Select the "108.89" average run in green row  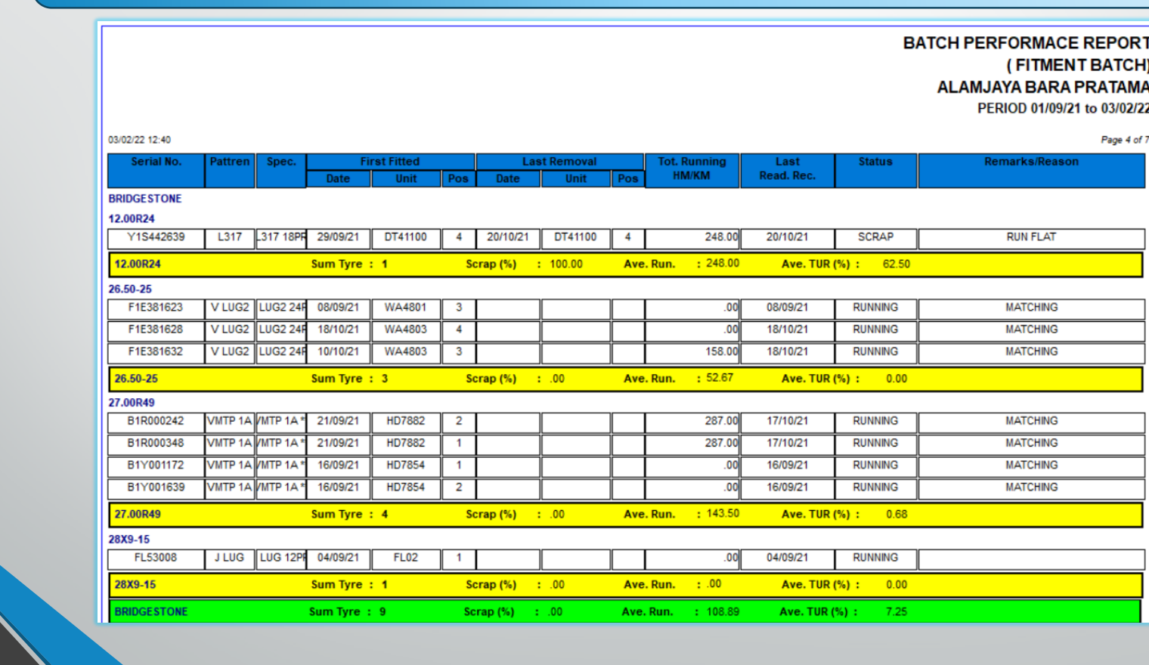pos(723,612)
